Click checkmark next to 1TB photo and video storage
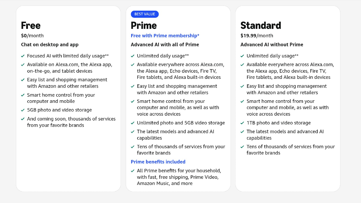 click(242, 123)
